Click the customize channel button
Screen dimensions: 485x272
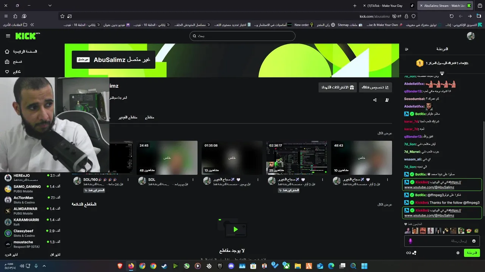375,87
